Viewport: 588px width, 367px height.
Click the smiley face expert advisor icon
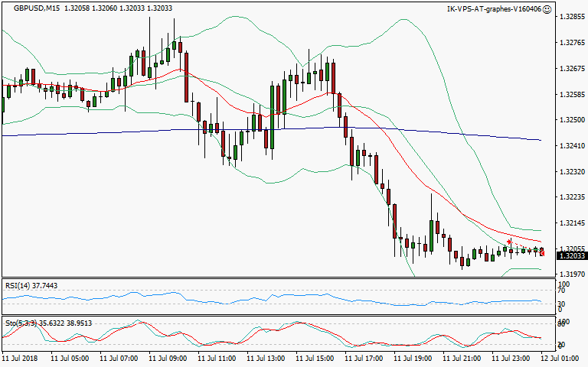click(547, 9)
